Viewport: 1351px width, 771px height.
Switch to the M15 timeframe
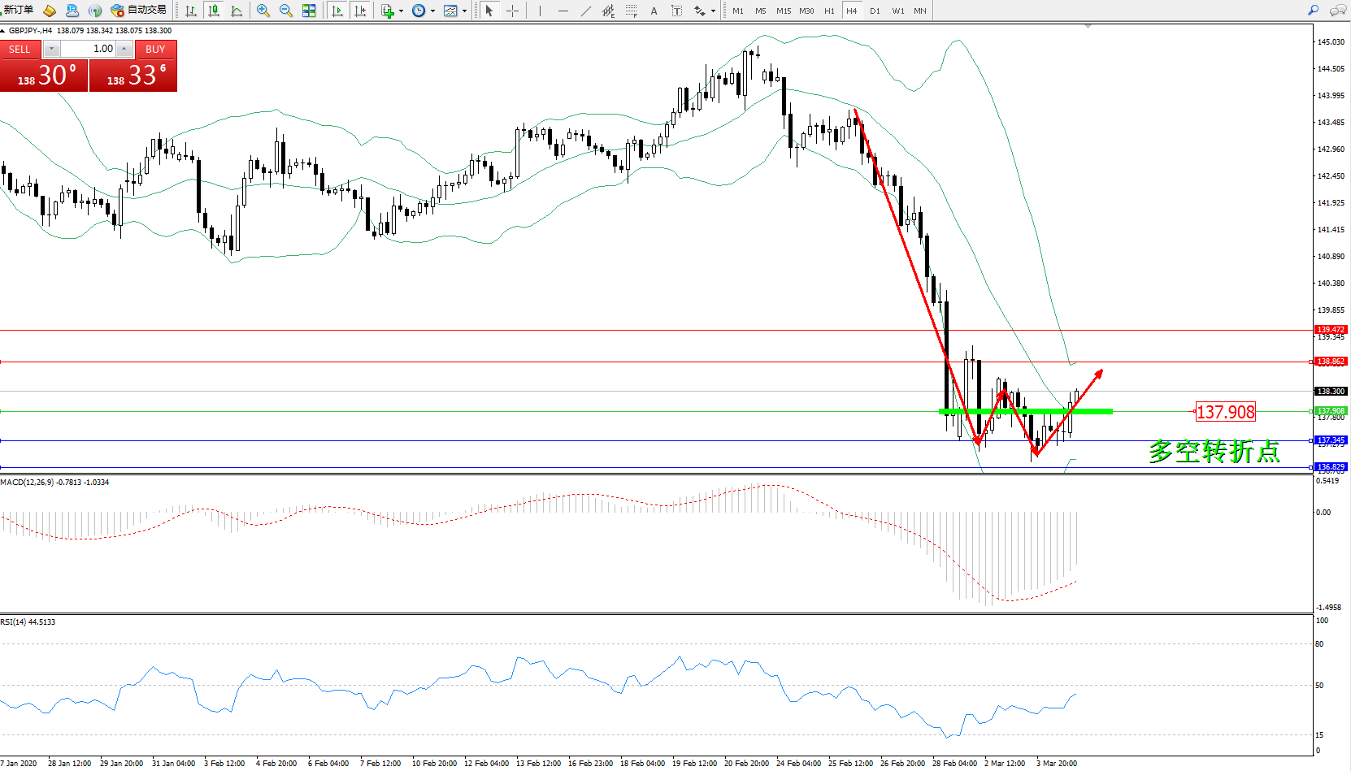tap(783, 11)
